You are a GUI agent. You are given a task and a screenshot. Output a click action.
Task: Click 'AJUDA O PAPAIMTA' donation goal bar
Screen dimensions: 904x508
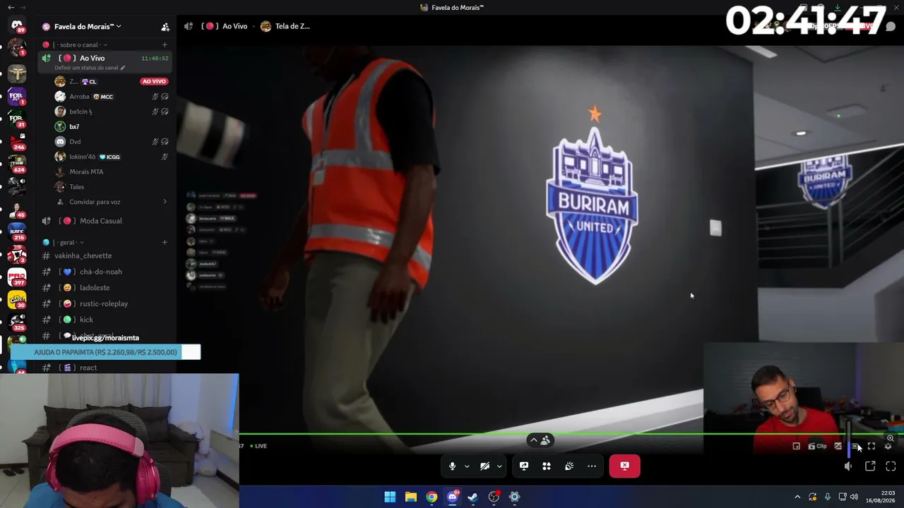[x=106, y=352]
